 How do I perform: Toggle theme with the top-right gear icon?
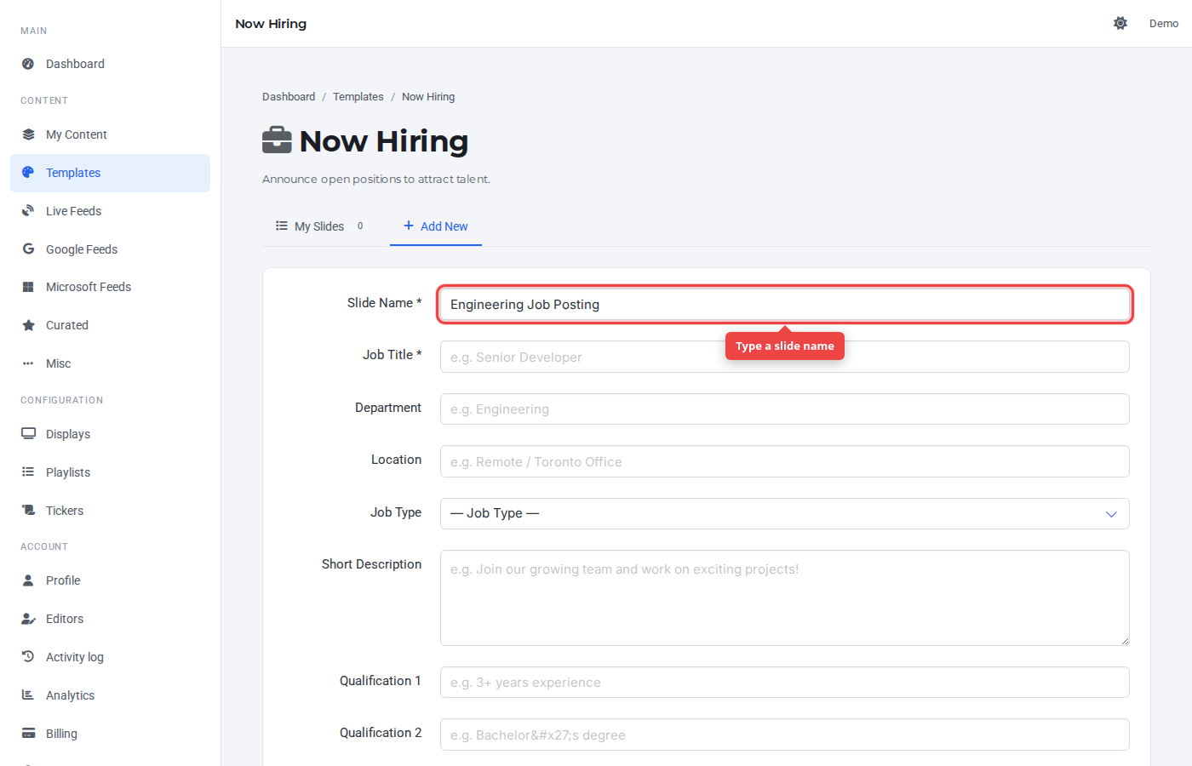(1120, 23)
